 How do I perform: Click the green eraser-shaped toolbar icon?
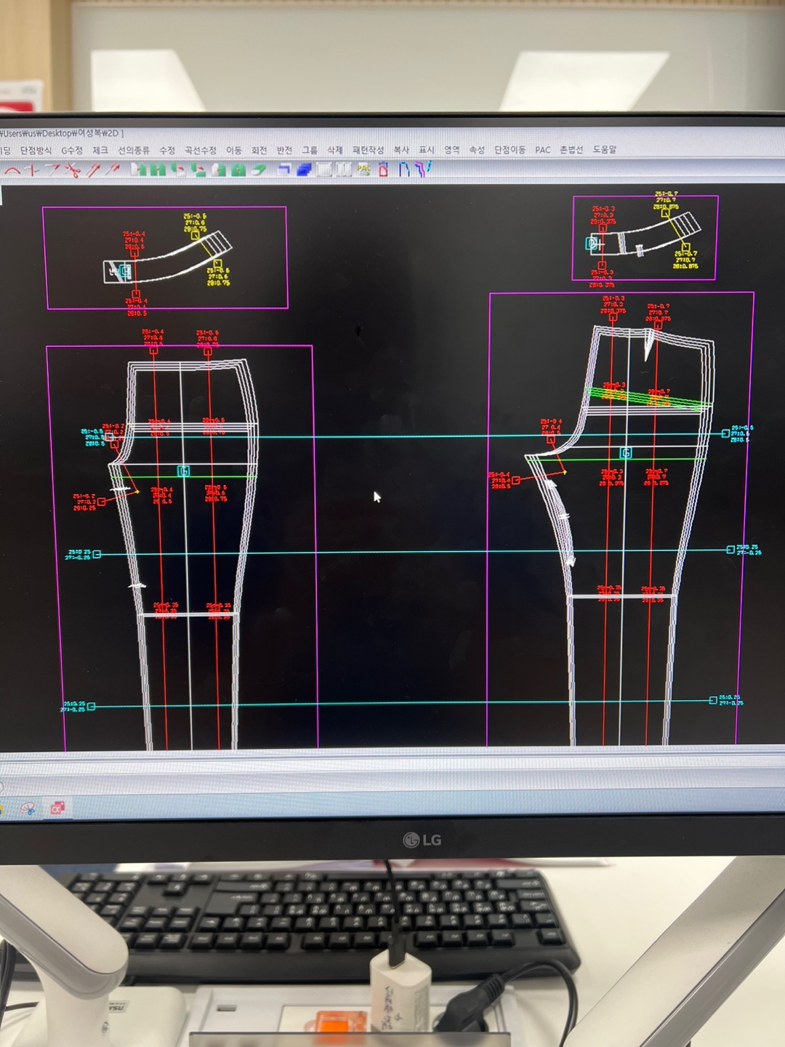259,169
